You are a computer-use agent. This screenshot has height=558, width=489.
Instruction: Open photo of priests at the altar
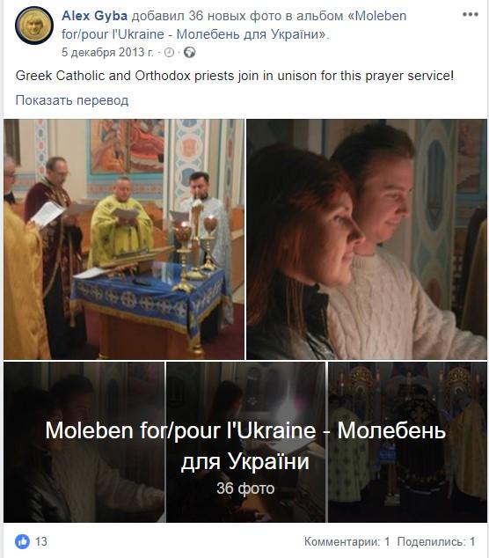point(124,239)
